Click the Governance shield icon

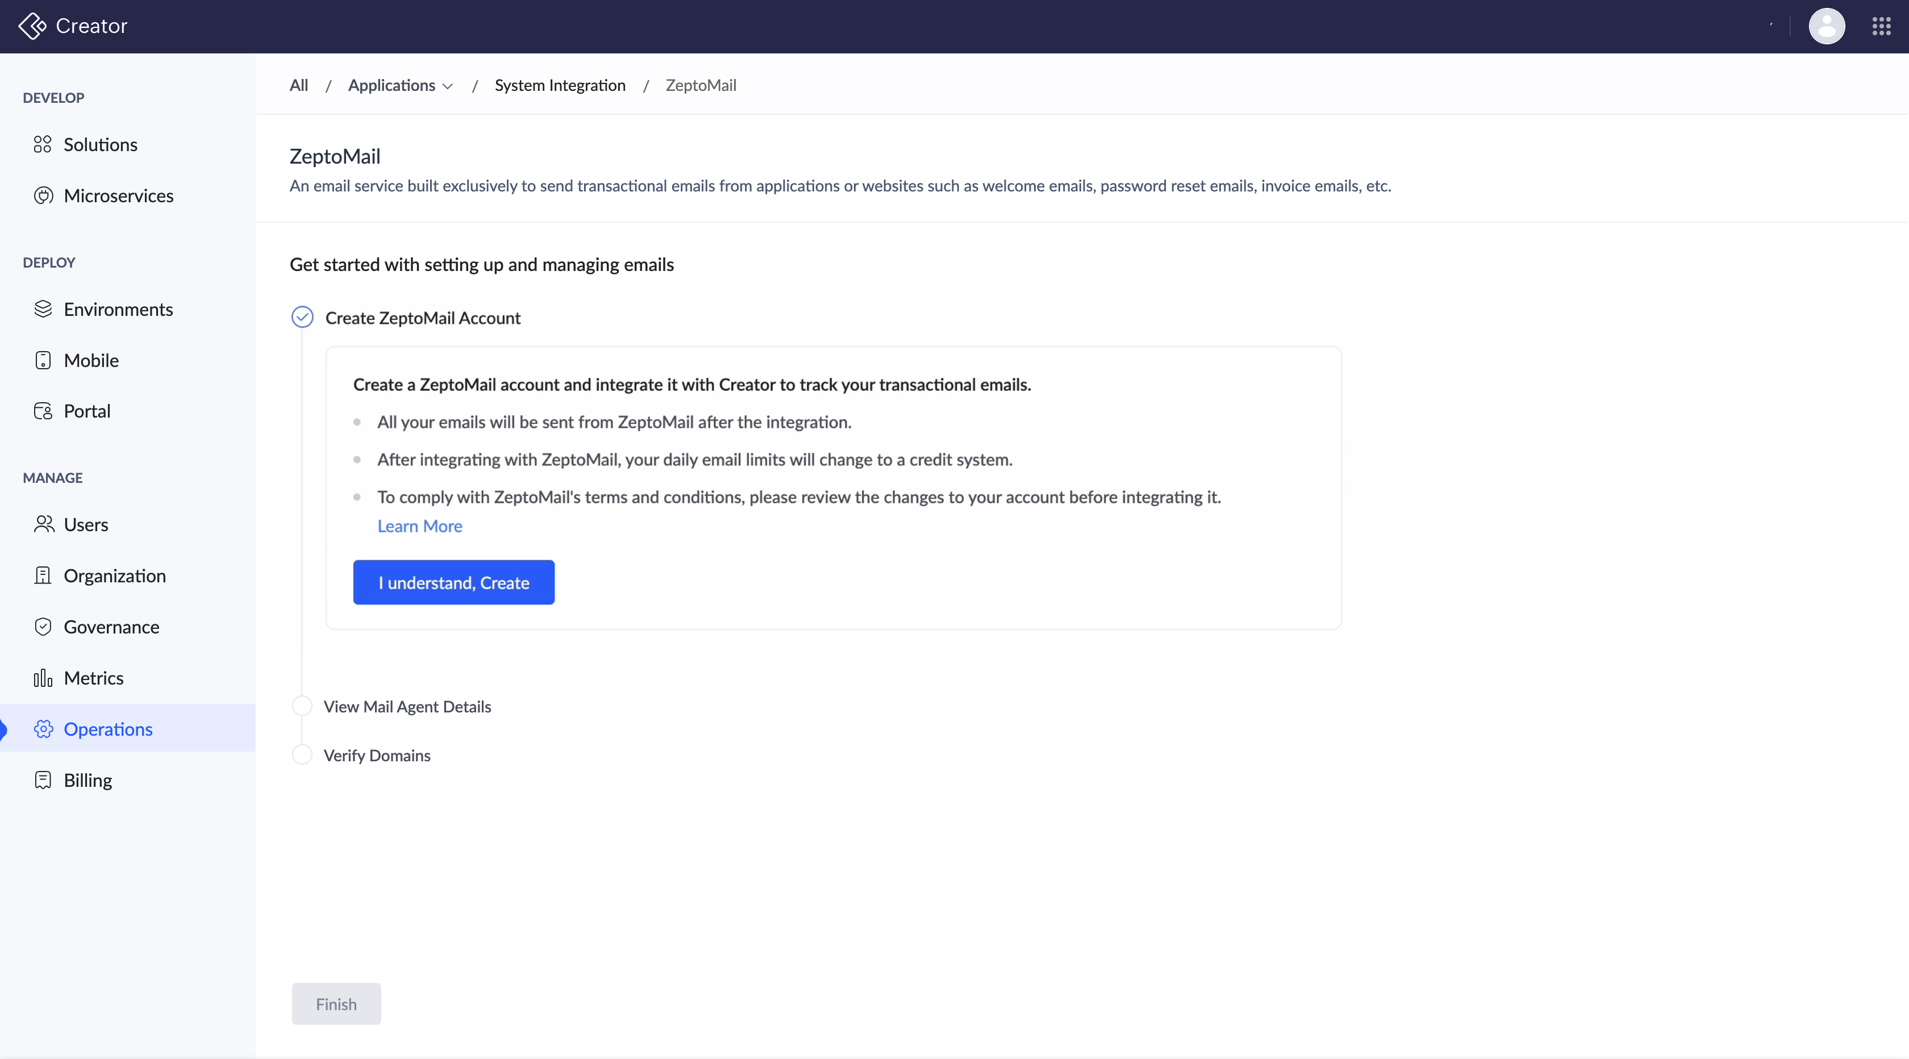43,627
